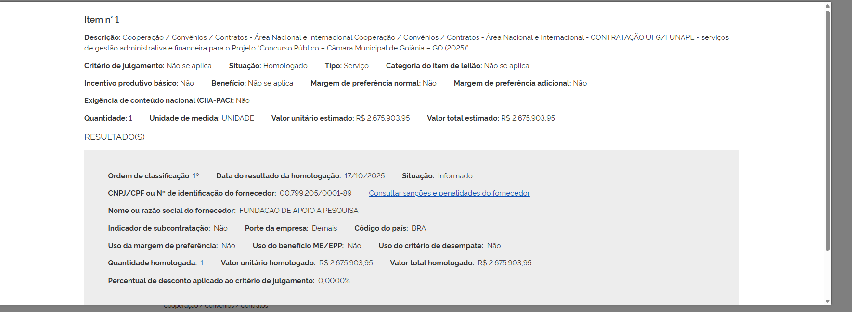Click the scrollbar down arrow
Viewport: 852px width, 312px height.
pos(827,301)
